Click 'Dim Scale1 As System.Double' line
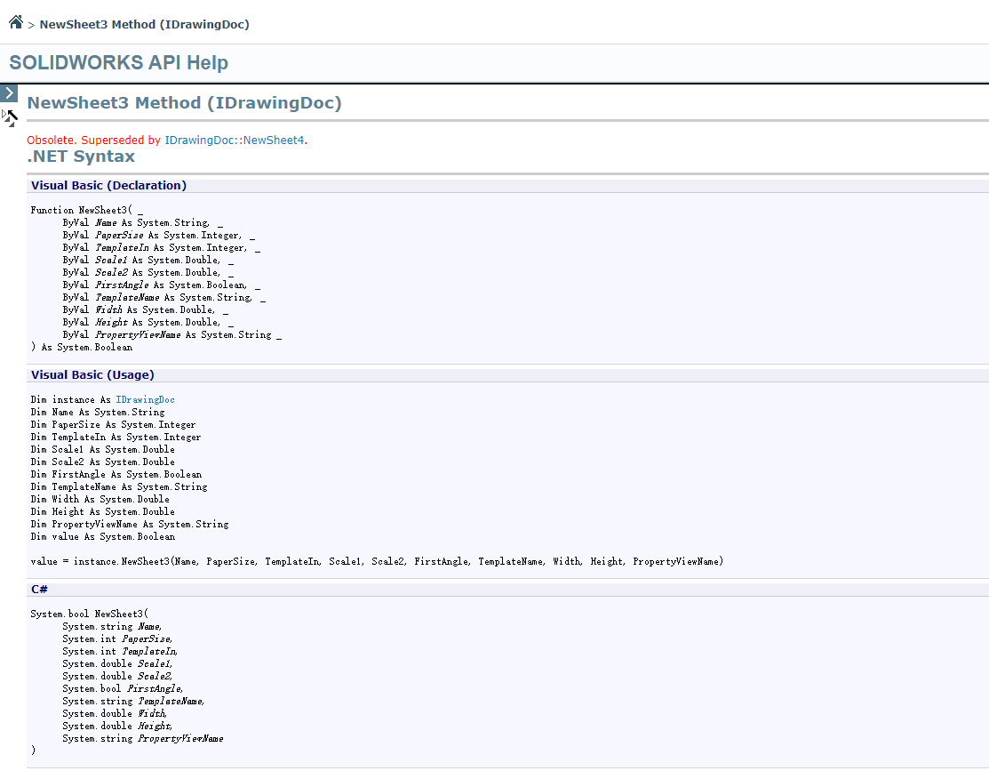989x771 pixels. click(x=103, y=450)
